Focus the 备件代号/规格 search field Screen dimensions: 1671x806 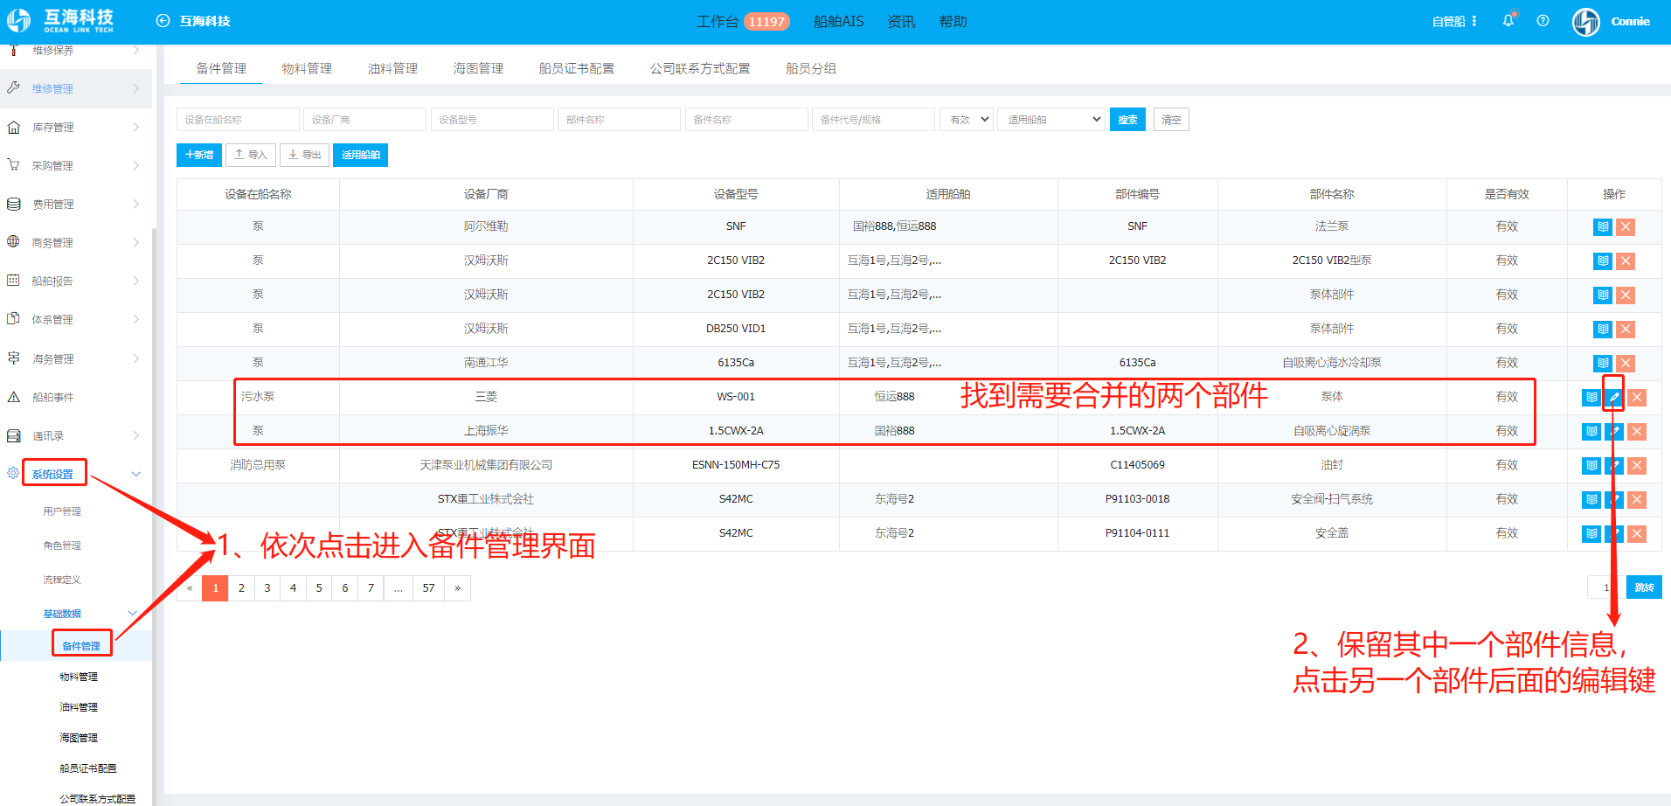[x=873, y=120]
